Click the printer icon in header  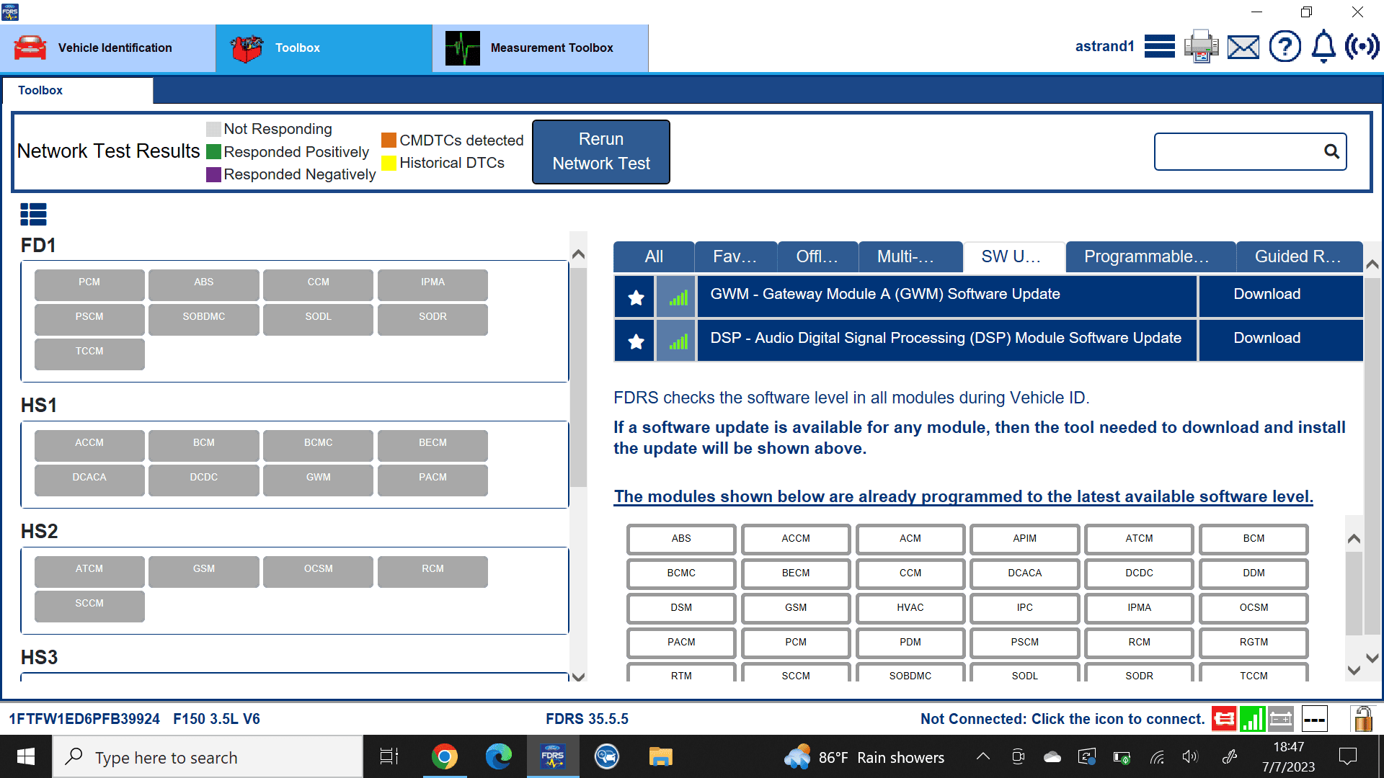(x=1201, y=47)
